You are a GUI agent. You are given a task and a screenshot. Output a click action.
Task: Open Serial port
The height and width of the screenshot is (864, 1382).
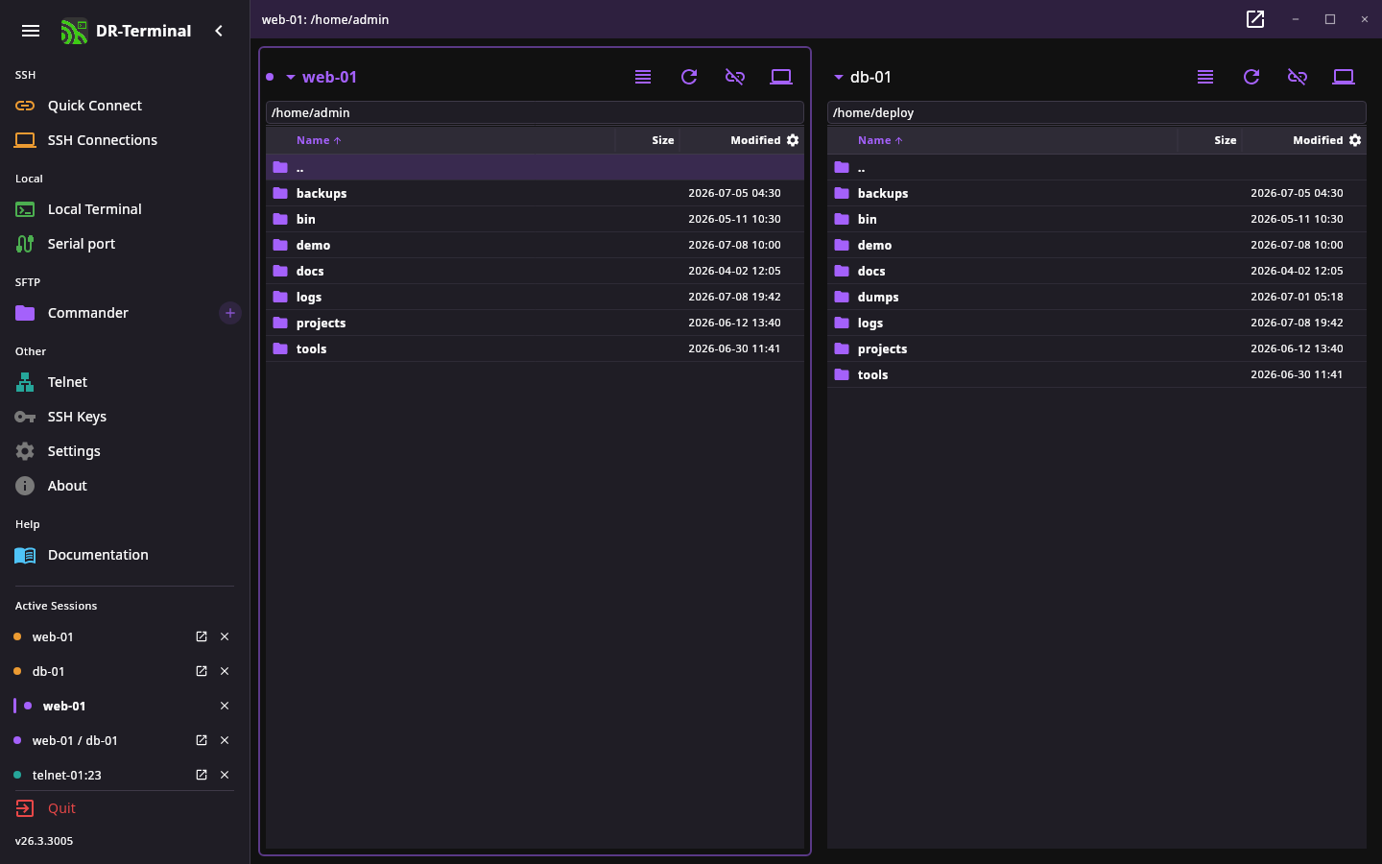pyautogui.click(x=125, y=244)
